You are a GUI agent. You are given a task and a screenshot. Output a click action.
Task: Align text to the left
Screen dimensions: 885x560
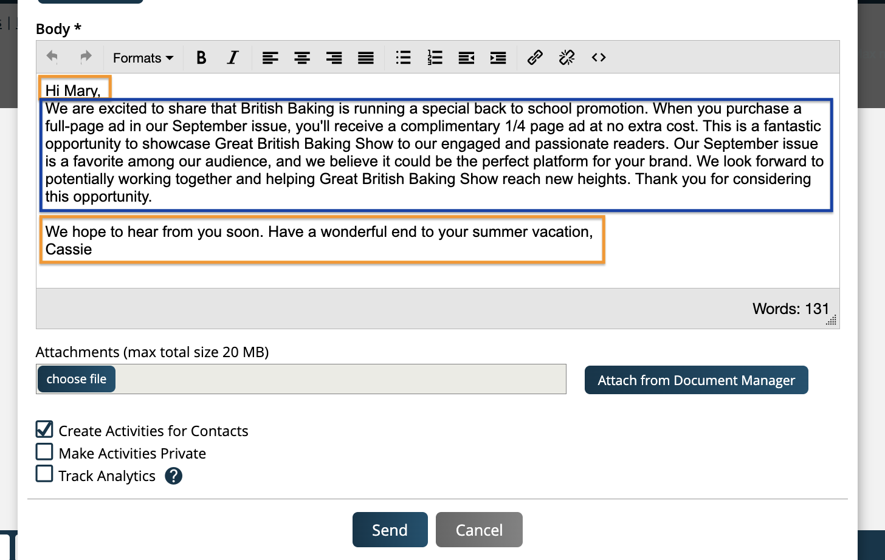(x=270, y=58)
